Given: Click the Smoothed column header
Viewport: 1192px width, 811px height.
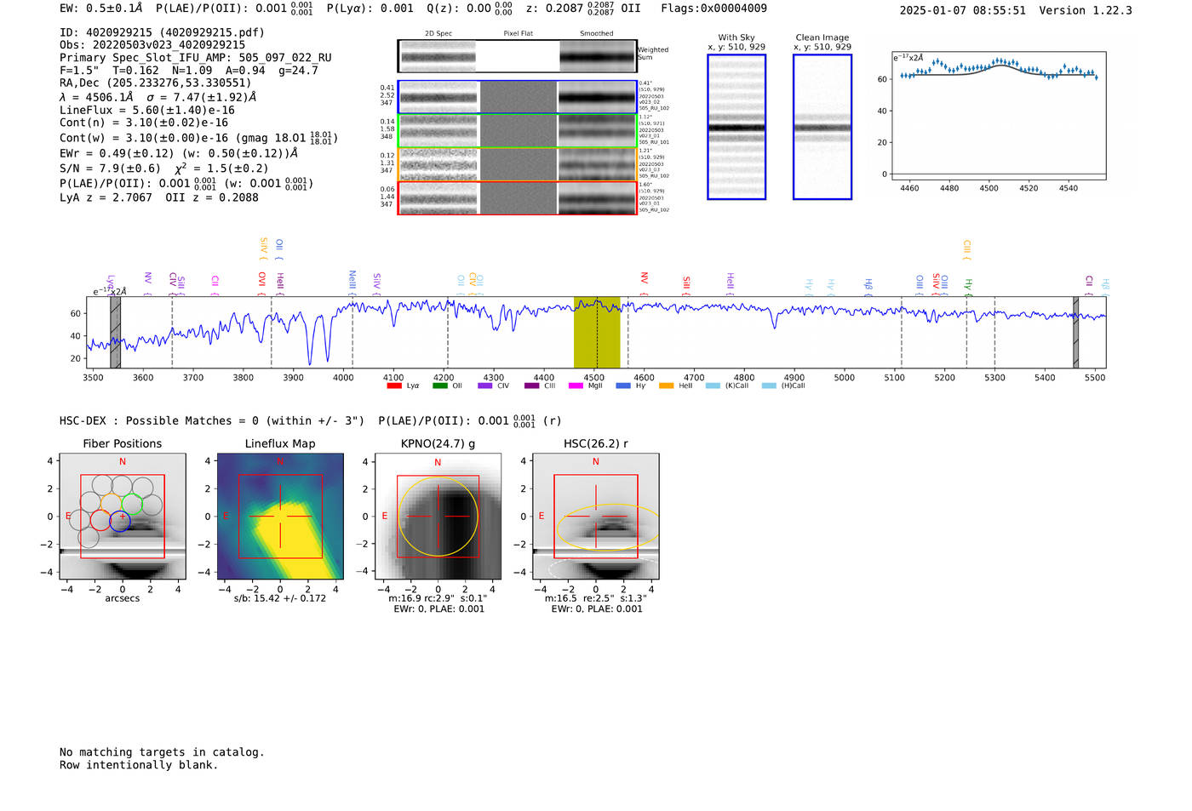Looking at the screenshot, I should [597, 34].
